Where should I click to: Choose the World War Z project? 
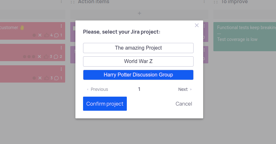point(138,61)
